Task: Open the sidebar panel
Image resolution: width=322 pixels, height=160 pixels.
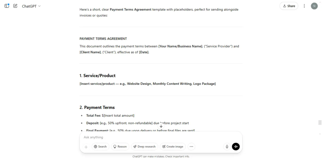Action: pos(7,6)
